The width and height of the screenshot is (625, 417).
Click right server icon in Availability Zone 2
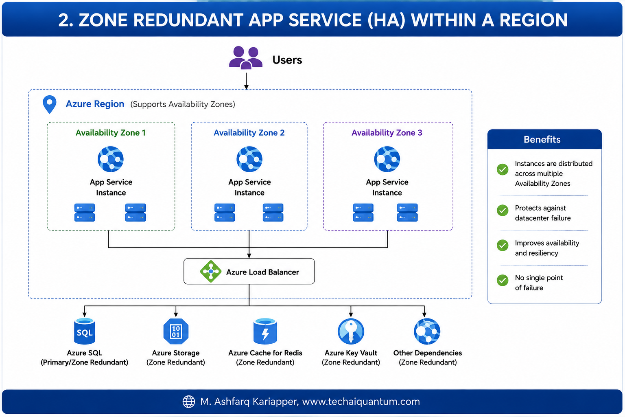273,213
